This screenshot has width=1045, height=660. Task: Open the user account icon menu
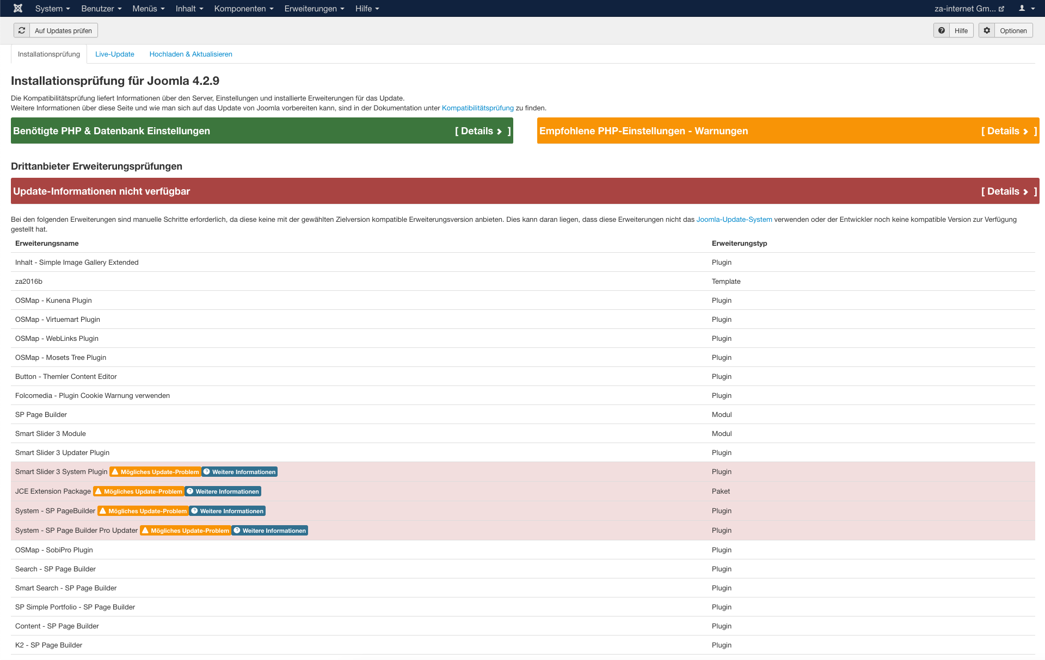1026,8
